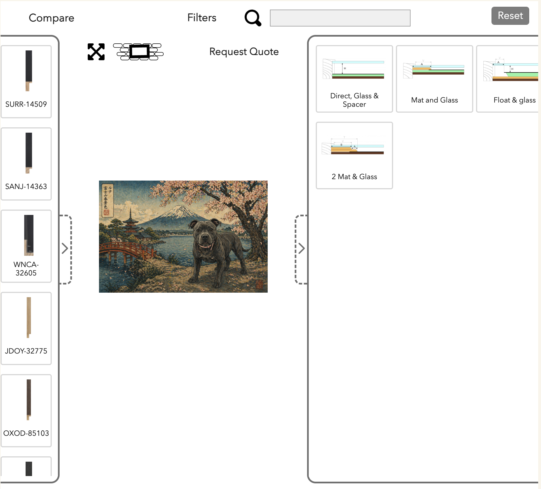Open the Filters menu
541x489 pixels.
(202, 18)
